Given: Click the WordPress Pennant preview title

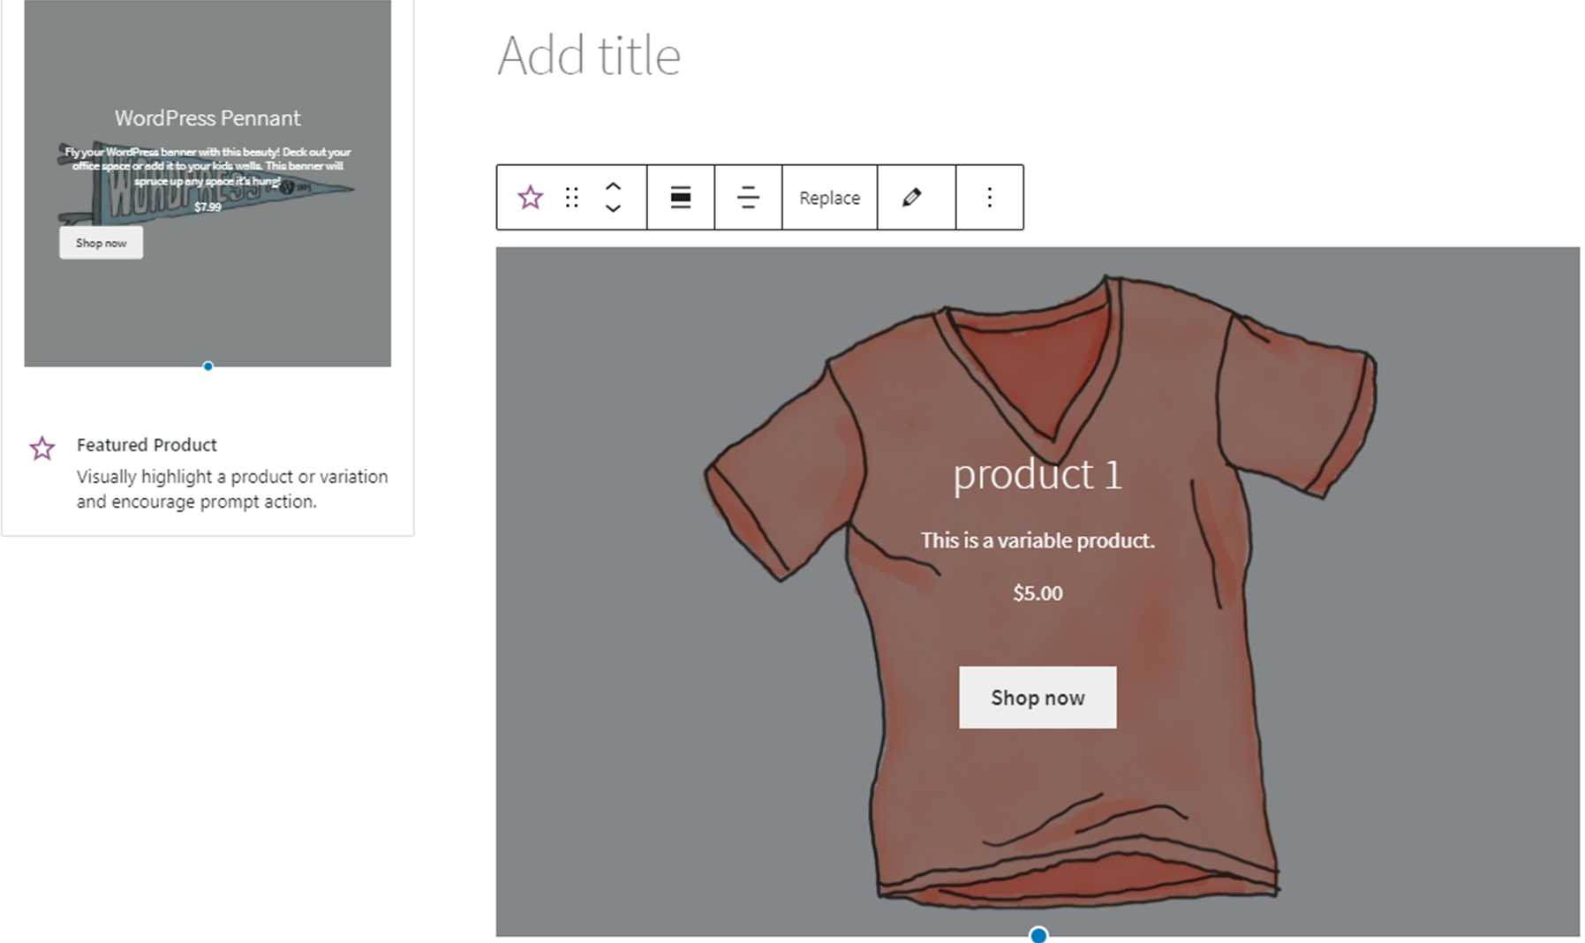Looking at the screenshot, I should pyautogui.click(x=208, y=118).
